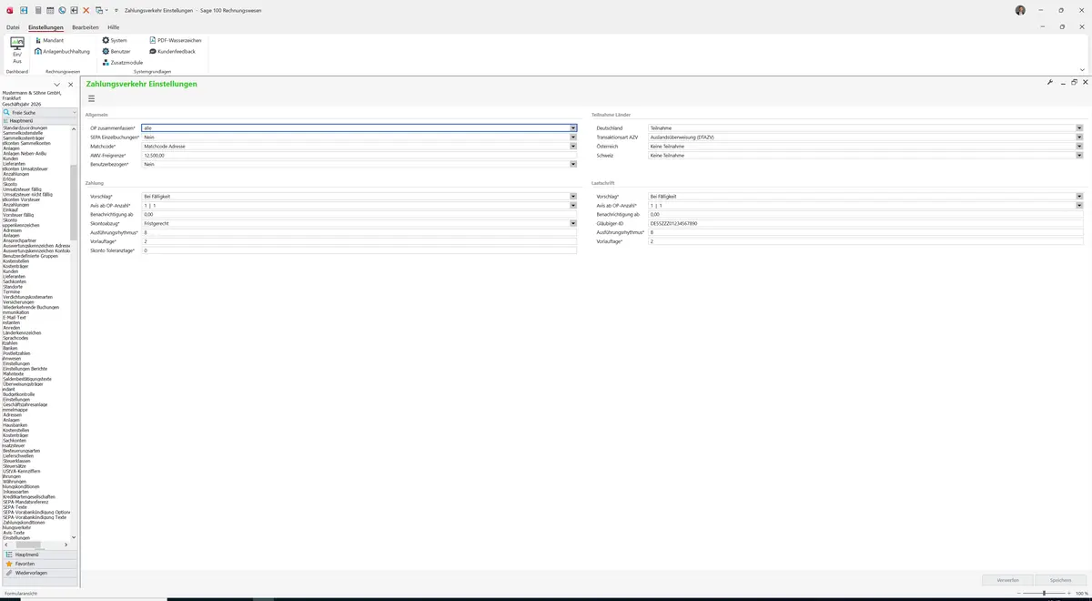Select Zahlungskonditionen in the navigation tree

(24, 522)
